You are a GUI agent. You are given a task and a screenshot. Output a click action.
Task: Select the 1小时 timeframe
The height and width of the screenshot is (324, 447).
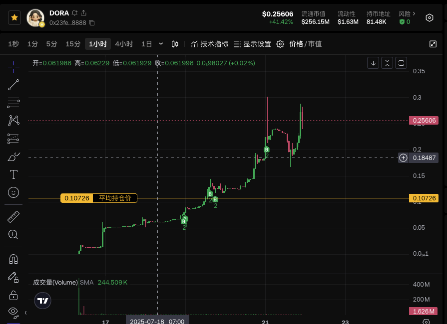[98, 44]
